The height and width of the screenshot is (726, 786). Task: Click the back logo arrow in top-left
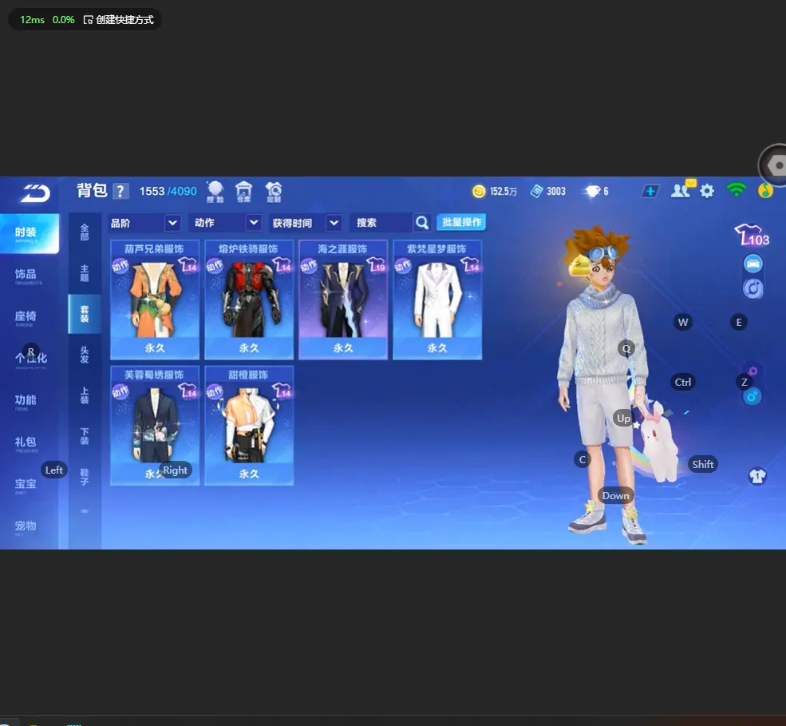click(x=35, y=192)
